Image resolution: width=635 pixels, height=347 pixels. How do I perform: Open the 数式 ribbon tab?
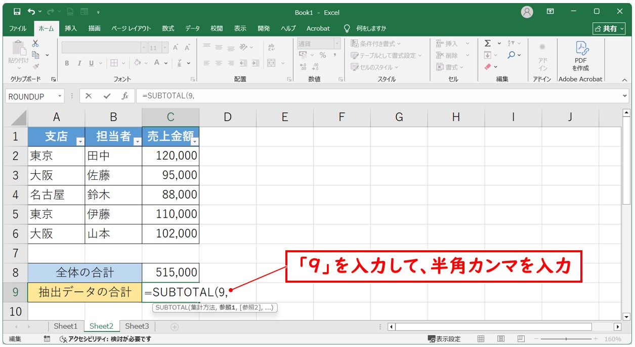[168, 28]
